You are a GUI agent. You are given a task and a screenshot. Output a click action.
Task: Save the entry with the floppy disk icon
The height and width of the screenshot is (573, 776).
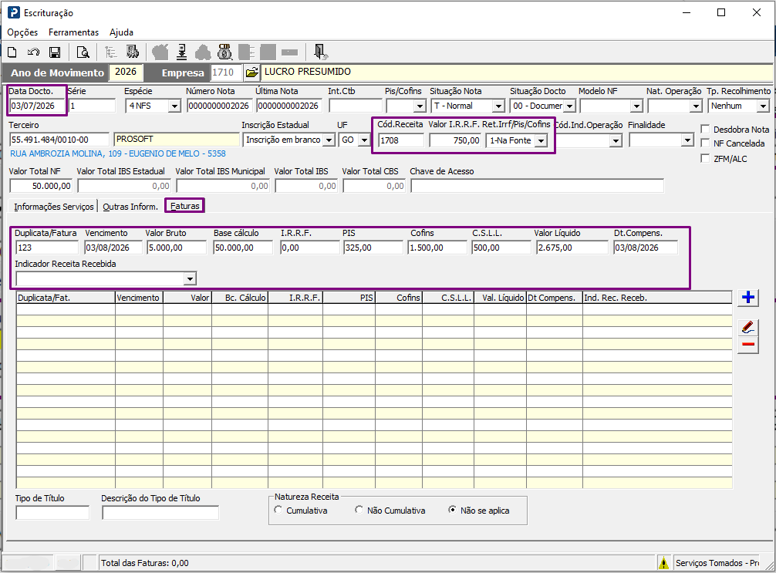[x=55, y=52]
